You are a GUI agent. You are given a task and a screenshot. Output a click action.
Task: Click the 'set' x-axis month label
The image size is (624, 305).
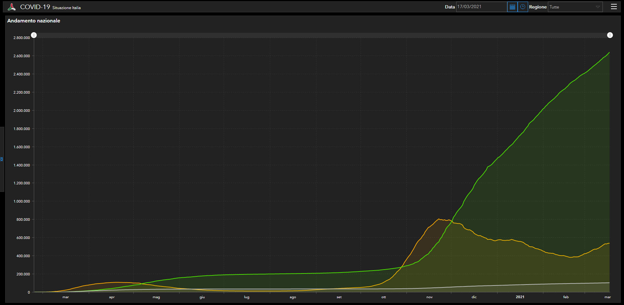tap(339, 297)
